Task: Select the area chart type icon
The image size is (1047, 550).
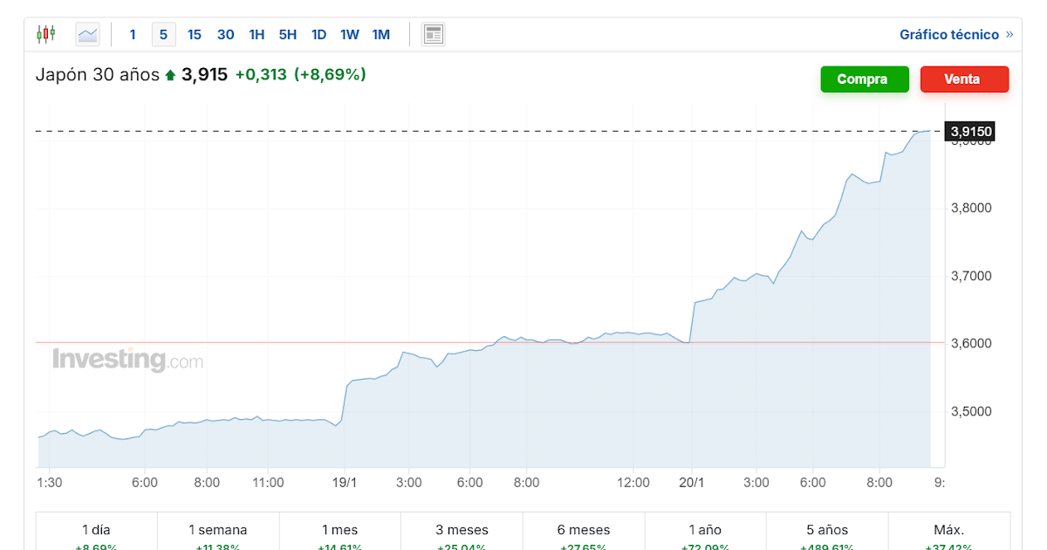Action: 87,34
